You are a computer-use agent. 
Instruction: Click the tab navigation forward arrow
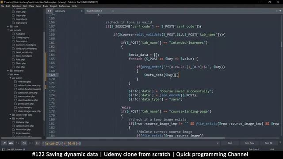coord(50,11)
